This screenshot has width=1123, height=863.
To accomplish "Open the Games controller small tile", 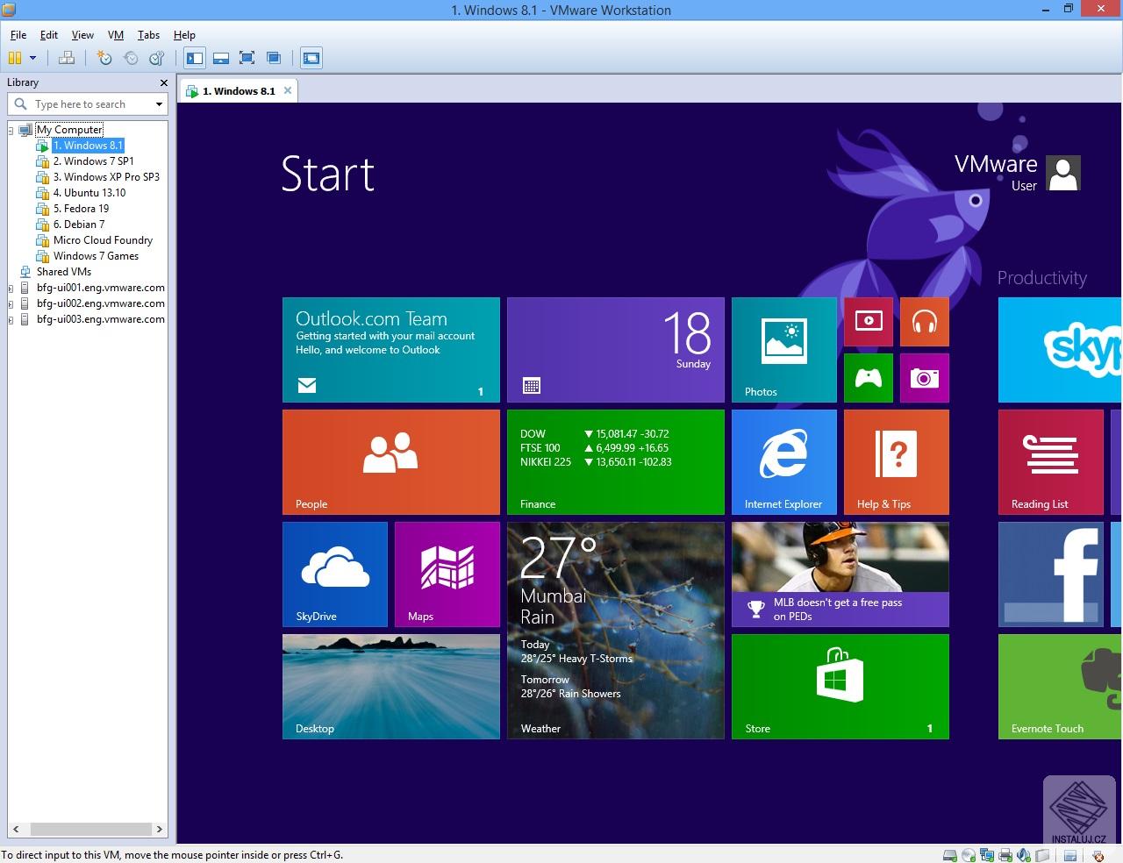I will pyautogui.click(x=869, y=378).
